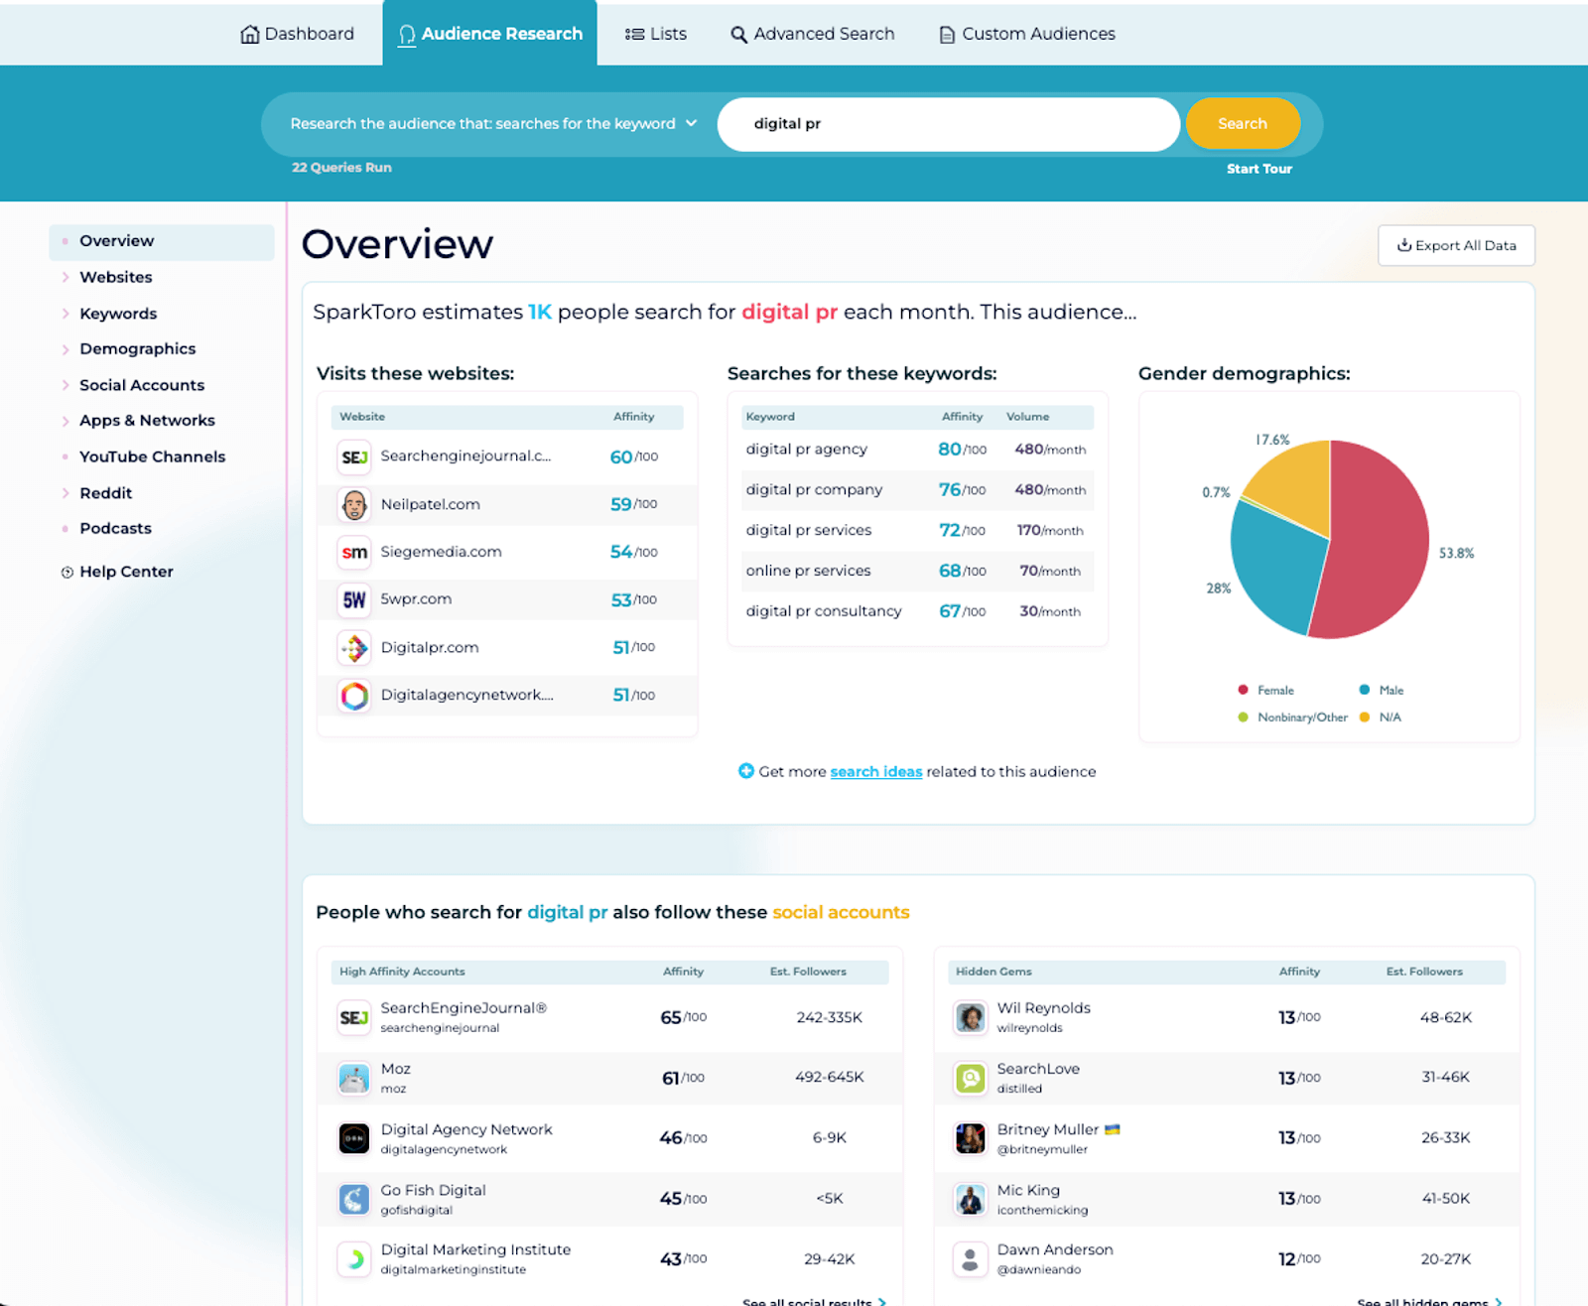
Task: Click the Nonbinary/Other legend dot
Action: (x=1243, y=717)
